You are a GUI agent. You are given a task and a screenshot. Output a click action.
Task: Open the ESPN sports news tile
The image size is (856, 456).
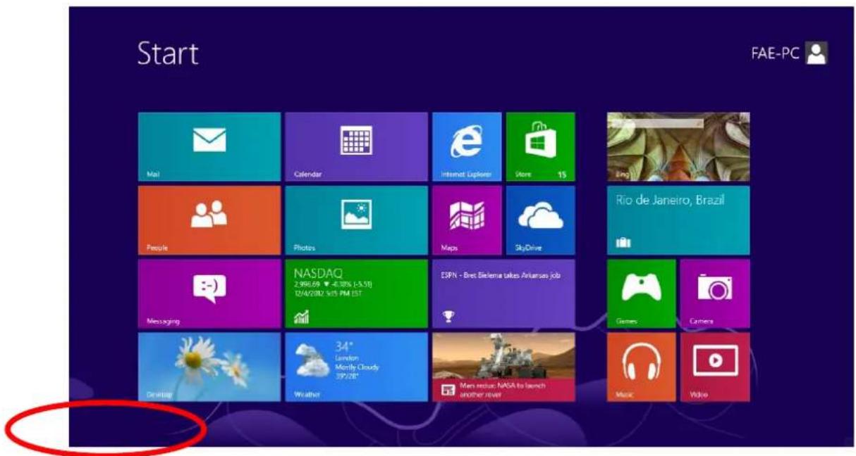coord(503,293)
